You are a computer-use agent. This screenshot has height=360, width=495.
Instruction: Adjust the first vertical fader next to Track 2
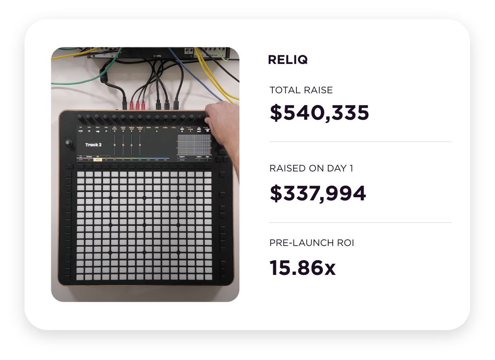coord(115,145)
